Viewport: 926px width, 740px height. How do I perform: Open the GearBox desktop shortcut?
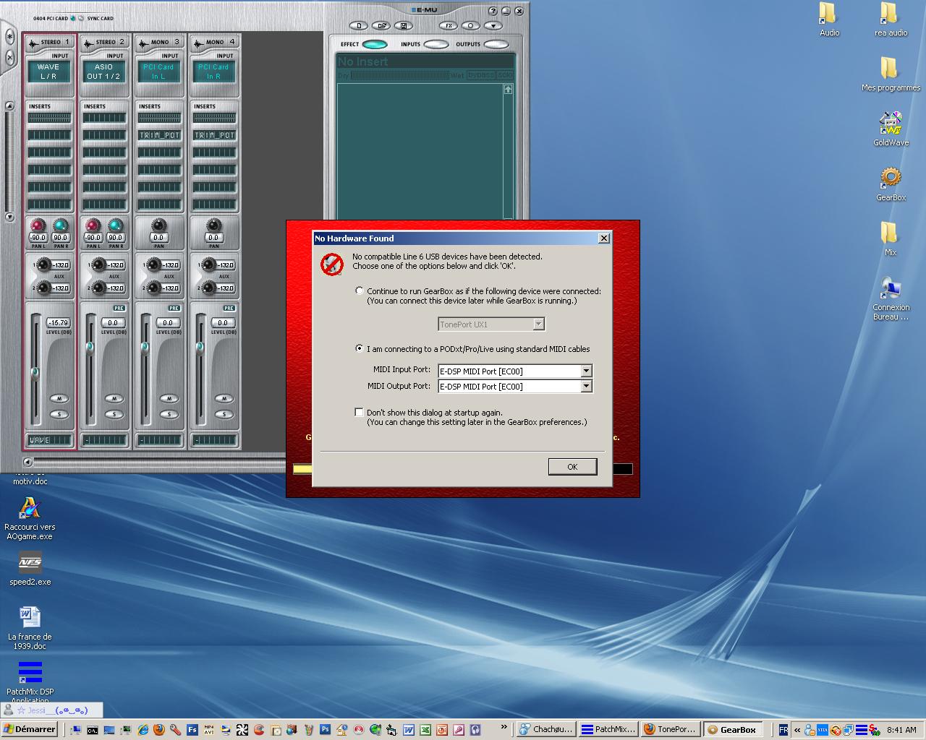coord(891,184)
